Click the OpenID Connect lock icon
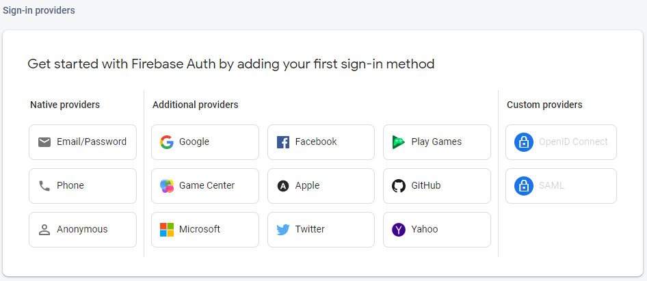This screenshot has height=281, width=647. click(x=523, y=142)
